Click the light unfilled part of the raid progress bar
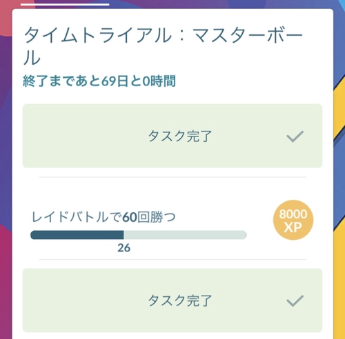The height and width of the screenshot is (339, 345). pyautogui.click(x=185, y=235)
